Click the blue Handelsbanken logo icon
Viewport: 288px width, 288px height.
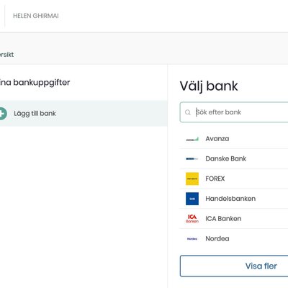point(192,199)
